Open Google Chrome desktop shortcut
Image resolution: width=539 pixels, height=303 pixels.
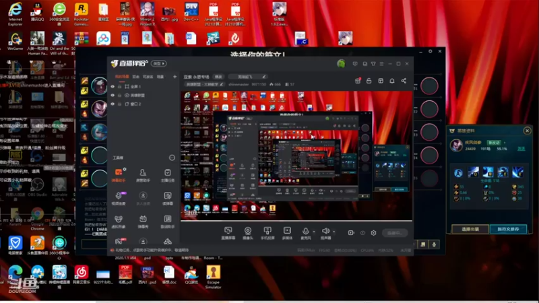click(x=38, y=220)
